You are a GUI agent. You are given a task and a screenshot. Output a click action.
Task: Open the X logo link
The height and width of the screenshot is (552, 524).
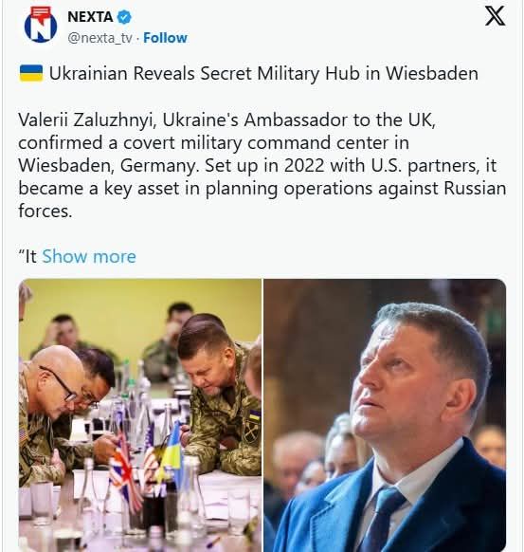click(x=496, y=16)
